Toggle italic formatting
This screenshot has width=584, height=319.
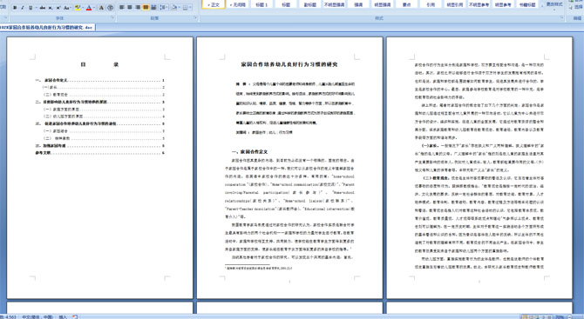click(x=23, y=8)
